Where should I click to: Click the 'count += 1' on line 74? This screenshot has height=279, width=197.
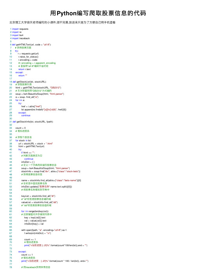[x=27, y=255]
